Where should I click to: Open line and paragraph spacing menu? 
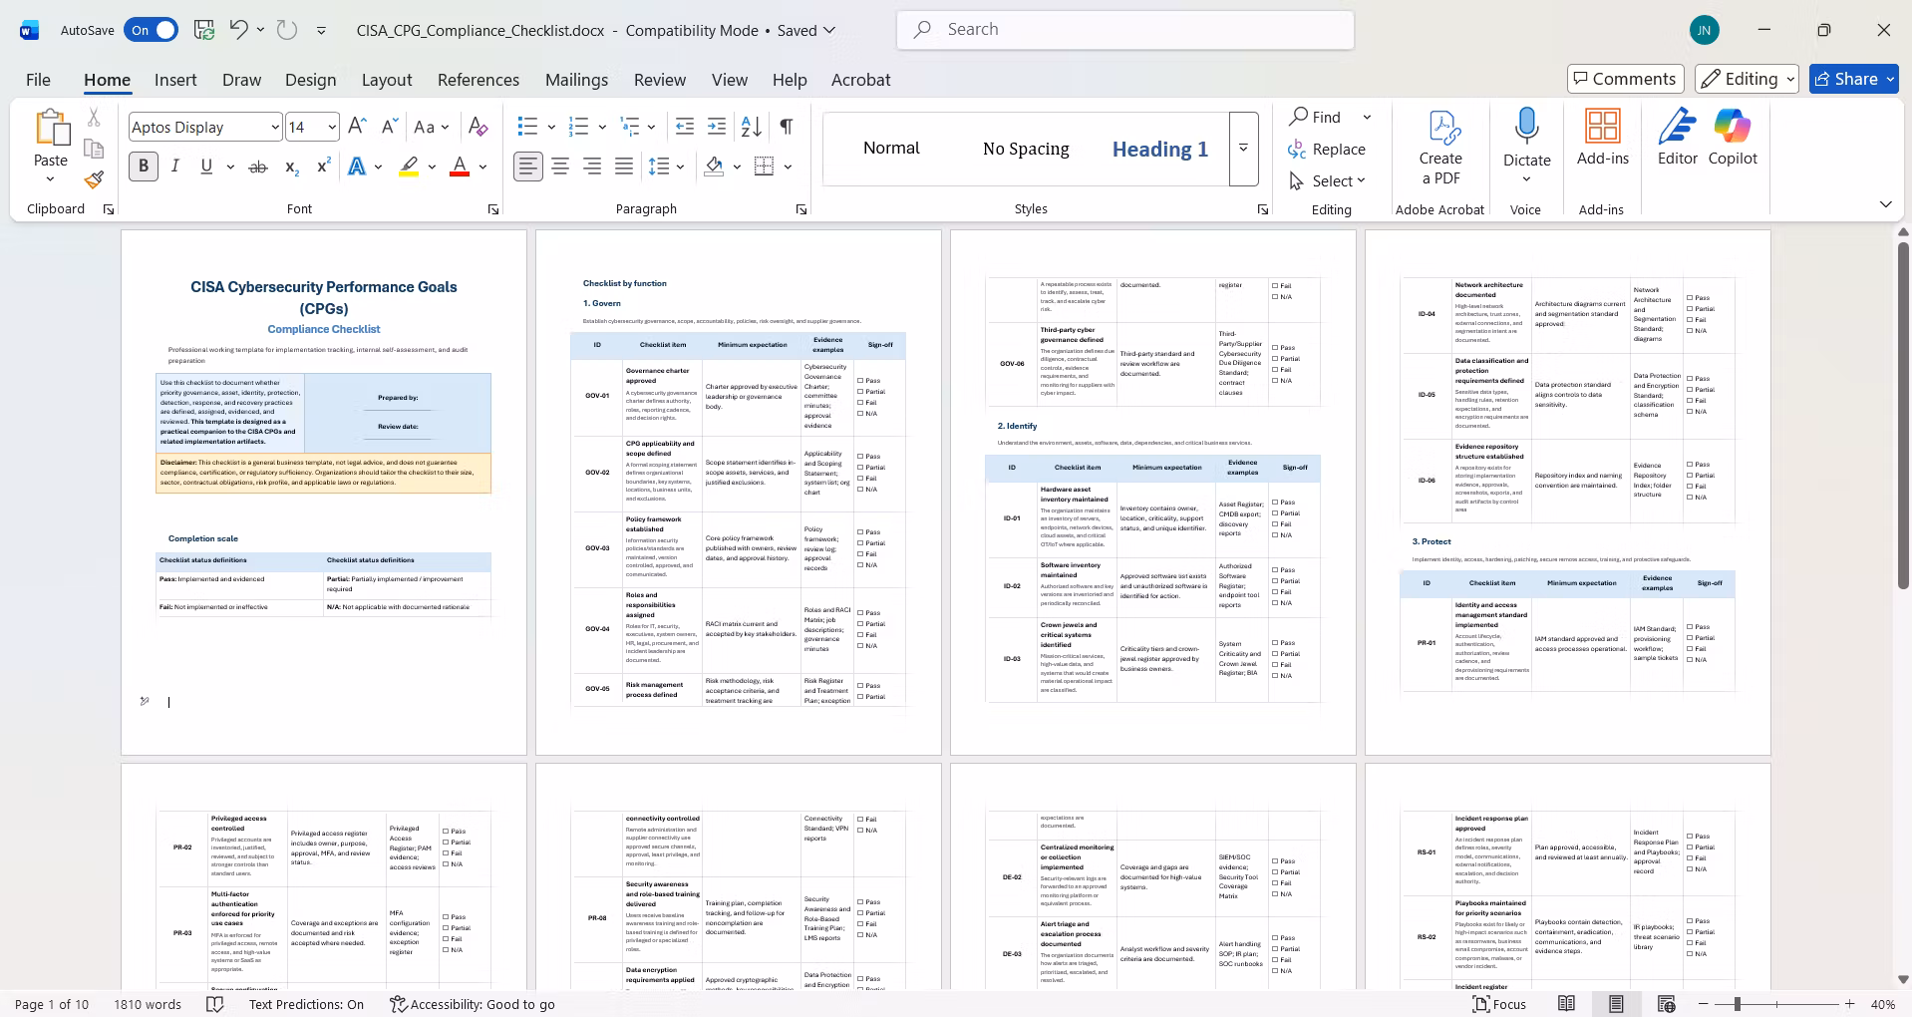point(666,167)
